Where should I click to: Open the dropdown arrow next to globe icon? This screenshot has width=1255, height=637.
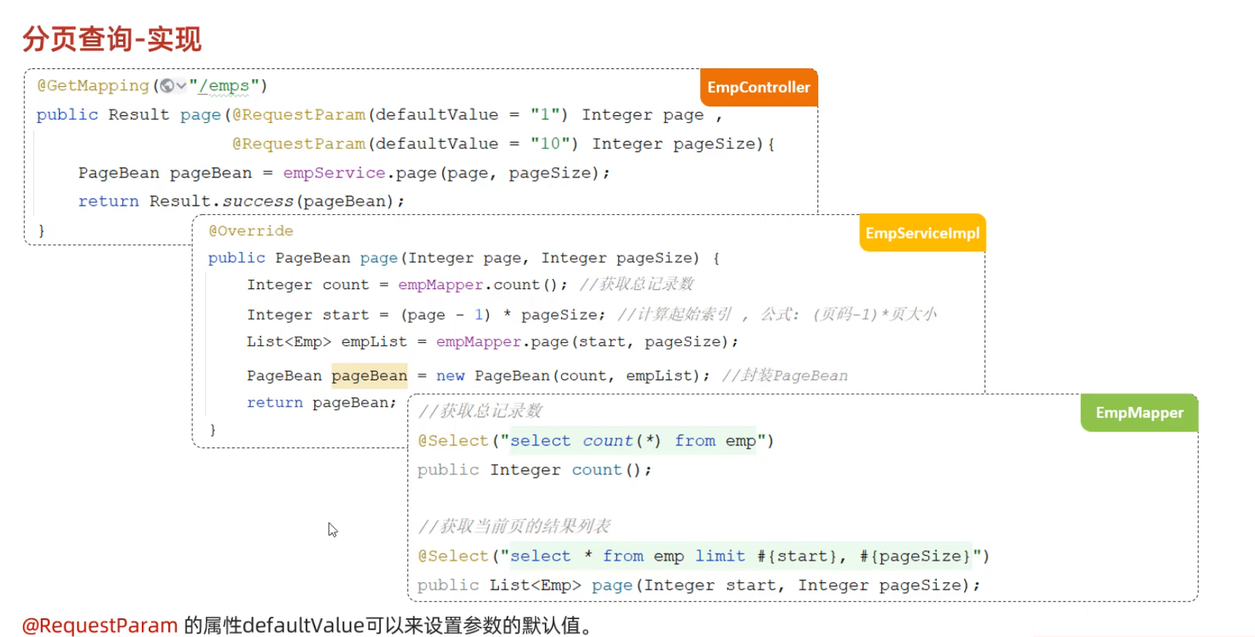point(181,86)
